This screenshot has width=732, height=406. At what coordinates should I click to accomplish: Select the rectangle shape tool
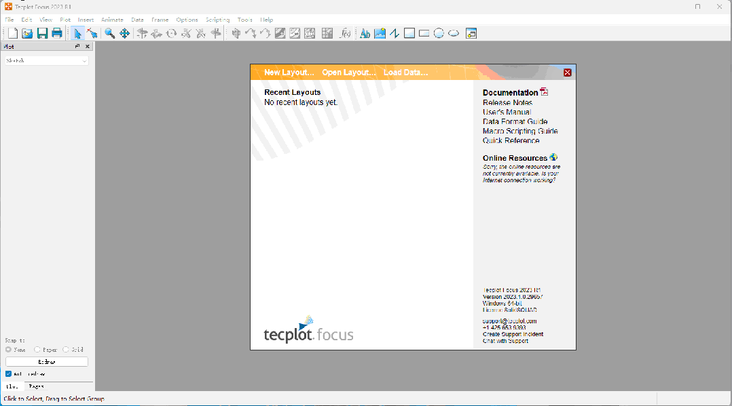(424, 33)
